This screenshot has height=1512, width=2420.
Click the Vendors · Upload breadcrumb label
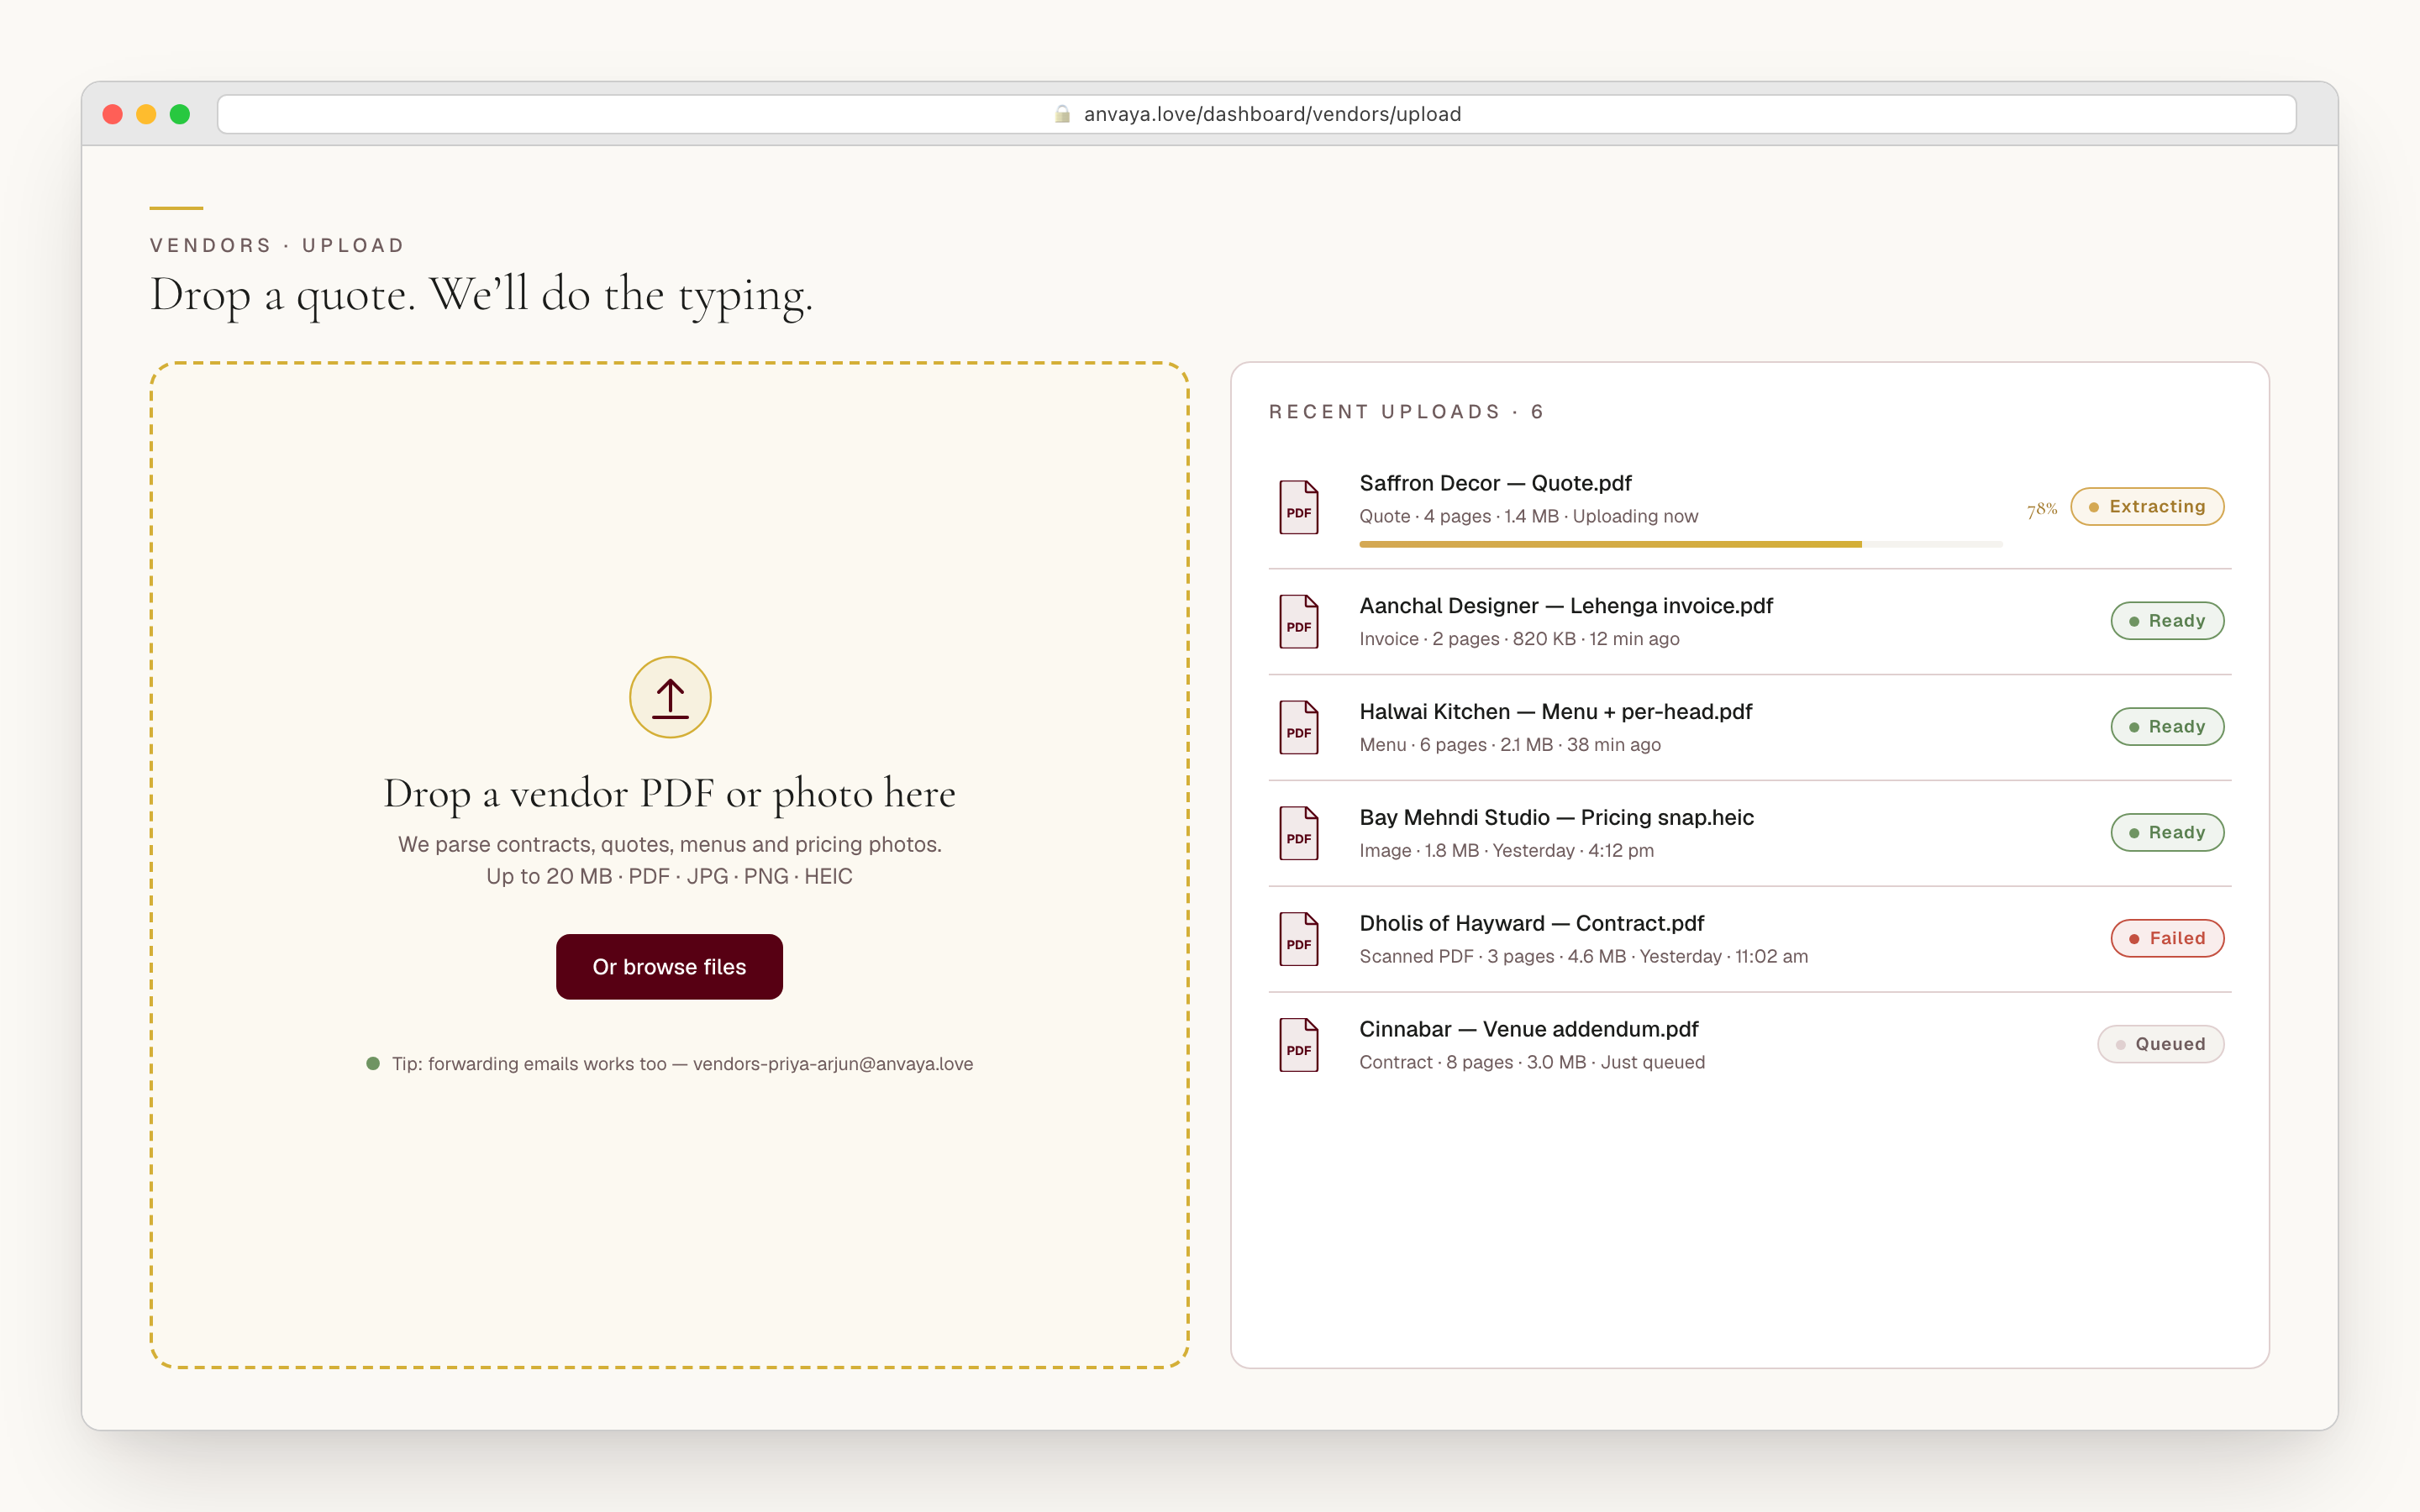(277, 245)
